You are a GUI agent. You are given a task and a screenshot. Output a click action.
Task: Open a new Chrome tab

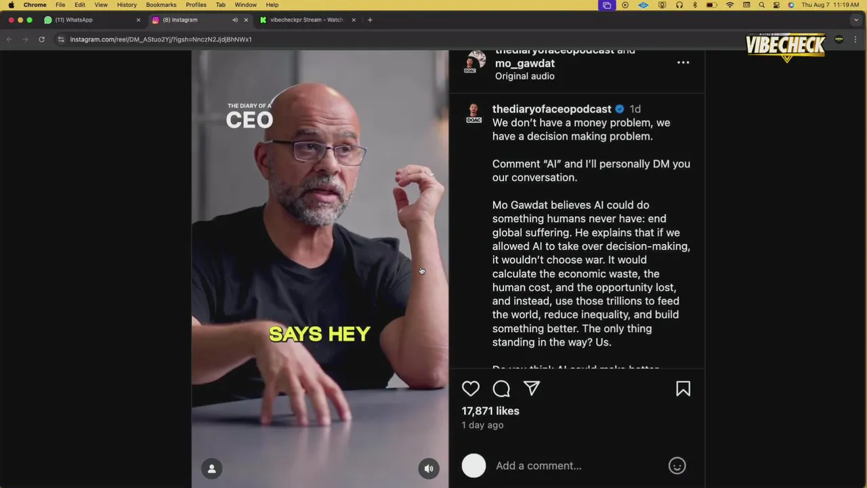tap(370, 20)
